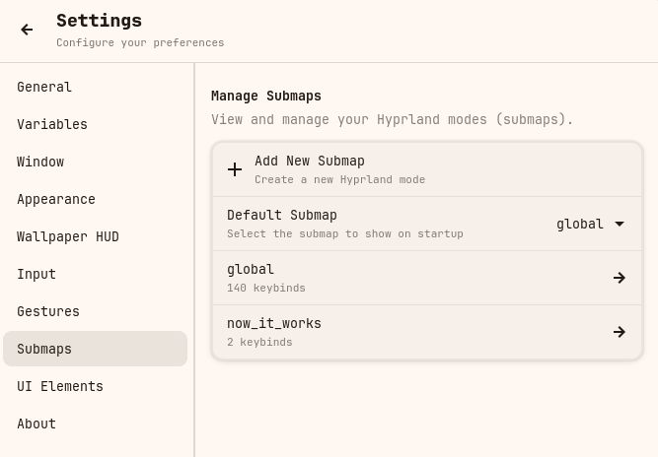Open the Wallpaper HUD settings
Viewport: 658px width, 457px height.
[68, 236]
